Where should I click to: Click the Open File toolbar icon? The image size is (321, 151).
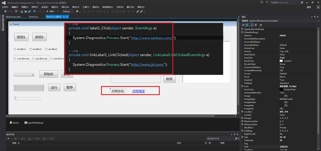[22, 11]
